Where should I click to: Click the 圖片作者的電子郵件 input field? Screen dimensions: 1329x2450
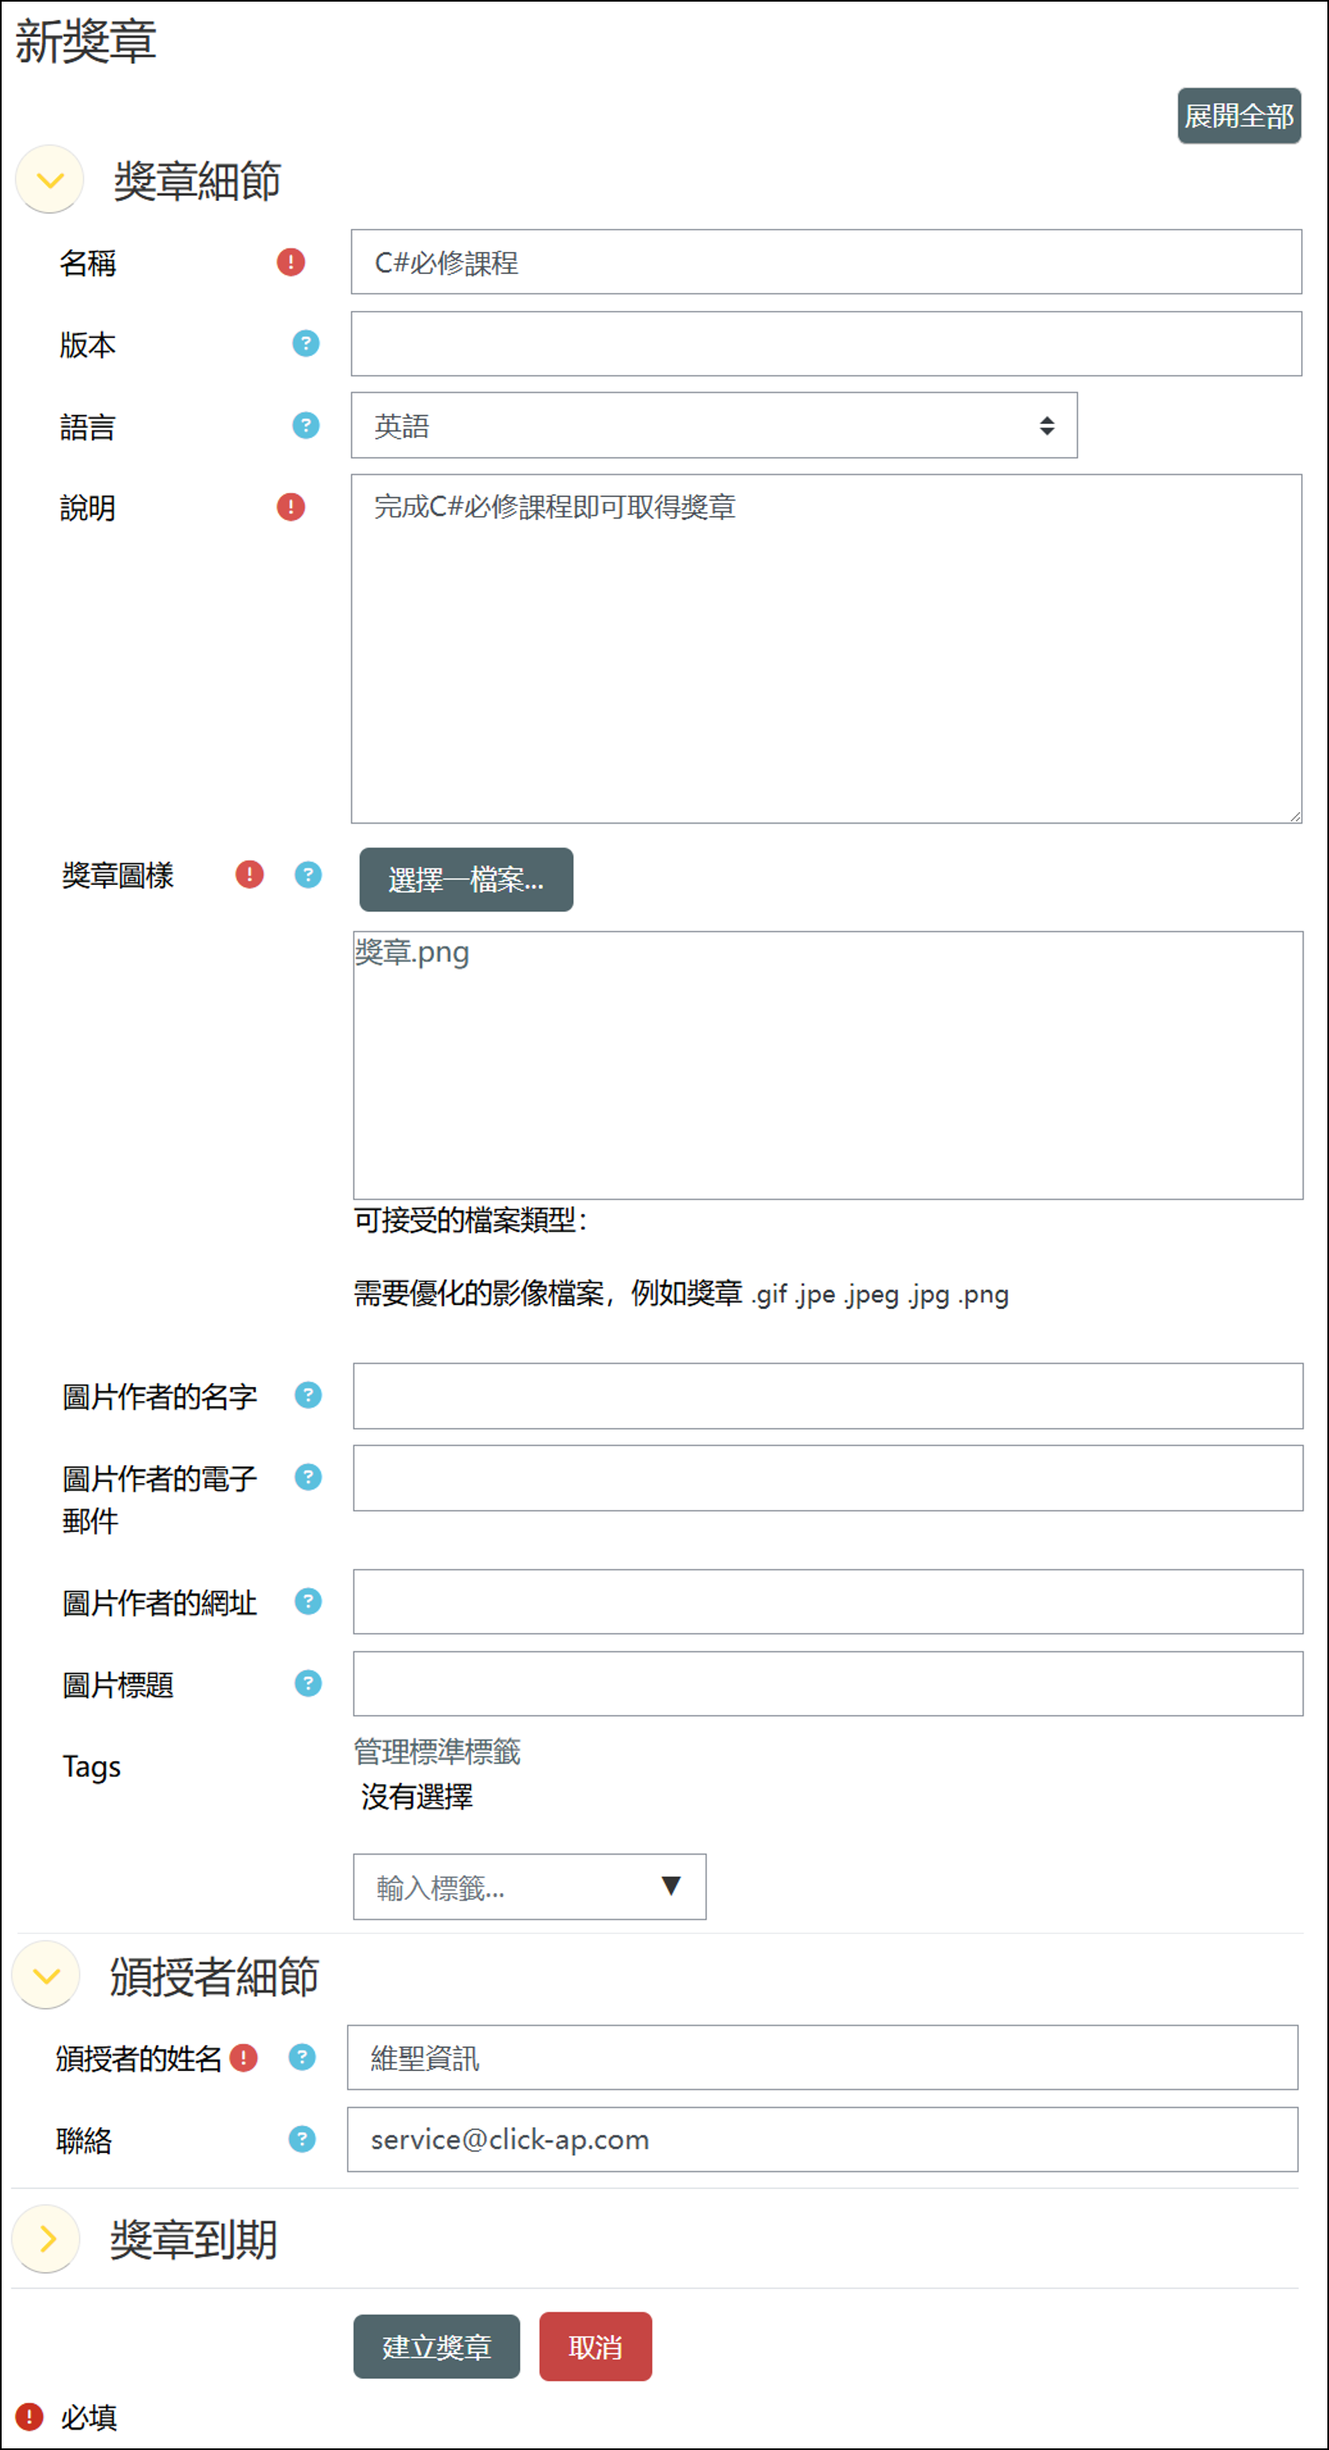828,1478
